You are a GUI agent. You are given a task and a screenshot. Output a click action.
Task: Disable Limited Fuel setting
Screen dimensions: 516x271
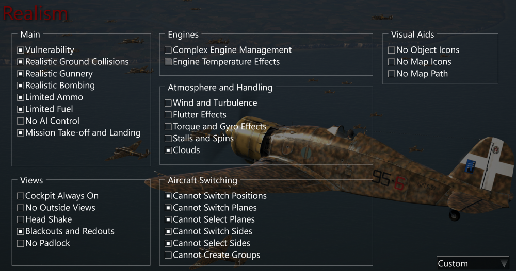[21, 109]
